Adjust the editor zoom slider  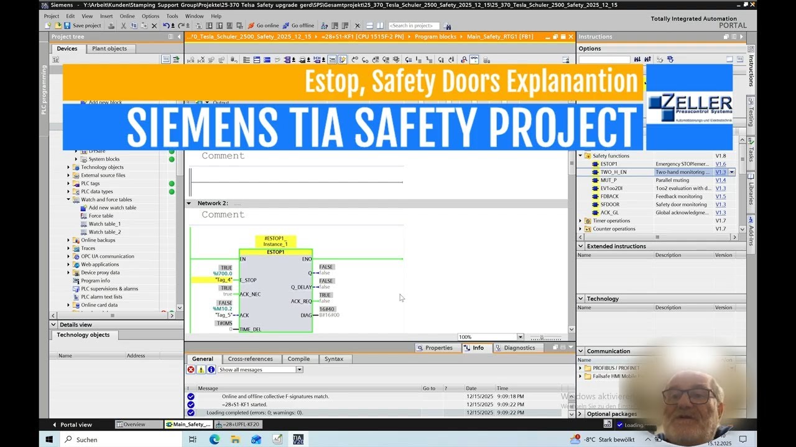point(541,337)
